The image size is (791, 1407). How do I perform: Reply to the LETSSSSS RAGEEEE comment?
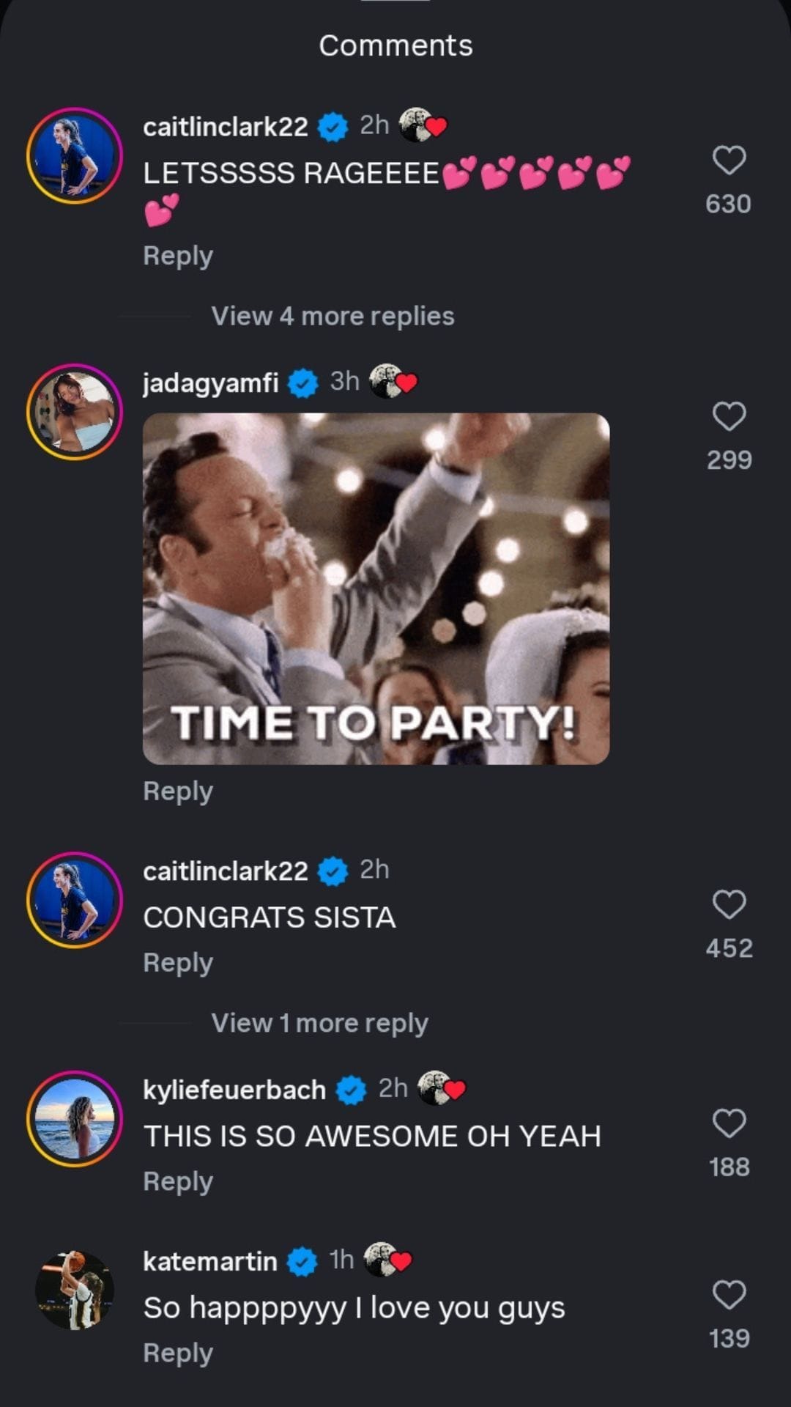[x=178, y=256]
